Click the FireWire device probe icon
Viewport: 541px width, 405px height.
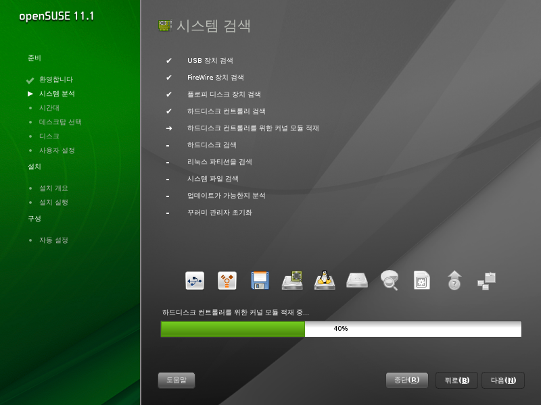227,281
